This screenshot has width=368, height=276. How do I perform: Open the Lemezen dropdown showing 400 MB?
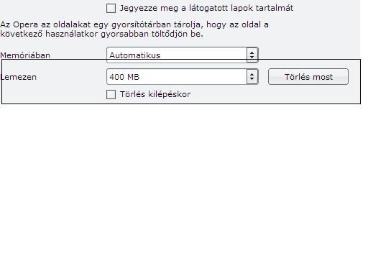pyautogui.click(x=183, y=77)
